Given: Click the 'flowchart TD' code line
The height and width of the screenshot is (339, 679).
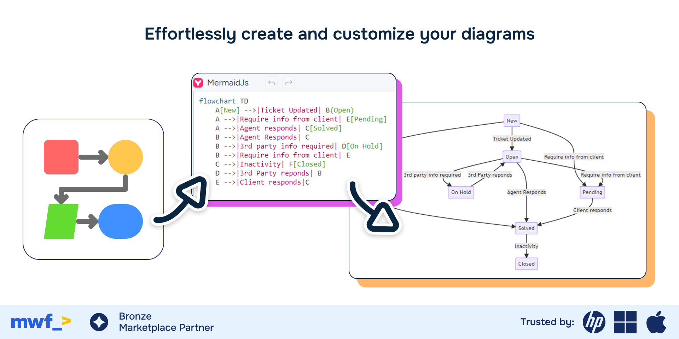Looking at the screenshot, I should (224, 101).
